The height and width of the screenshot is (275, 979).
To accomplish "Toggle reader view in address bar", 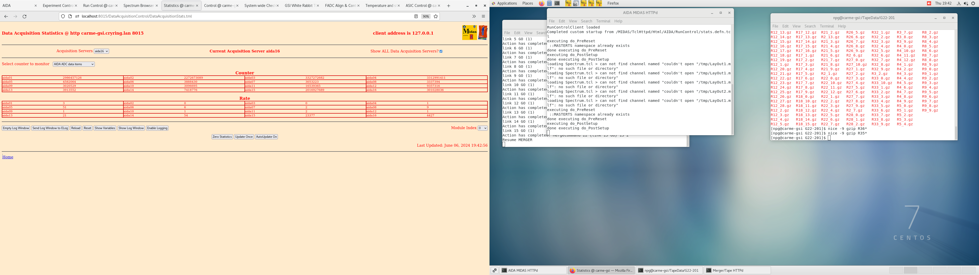I will tap(416, 16).
